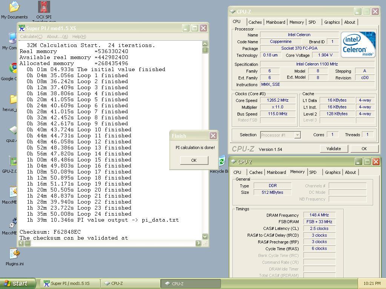Click the Core Voltage value 1.904 V
The height and width of the screenshot is (289, 386).
tap(325, 55)
